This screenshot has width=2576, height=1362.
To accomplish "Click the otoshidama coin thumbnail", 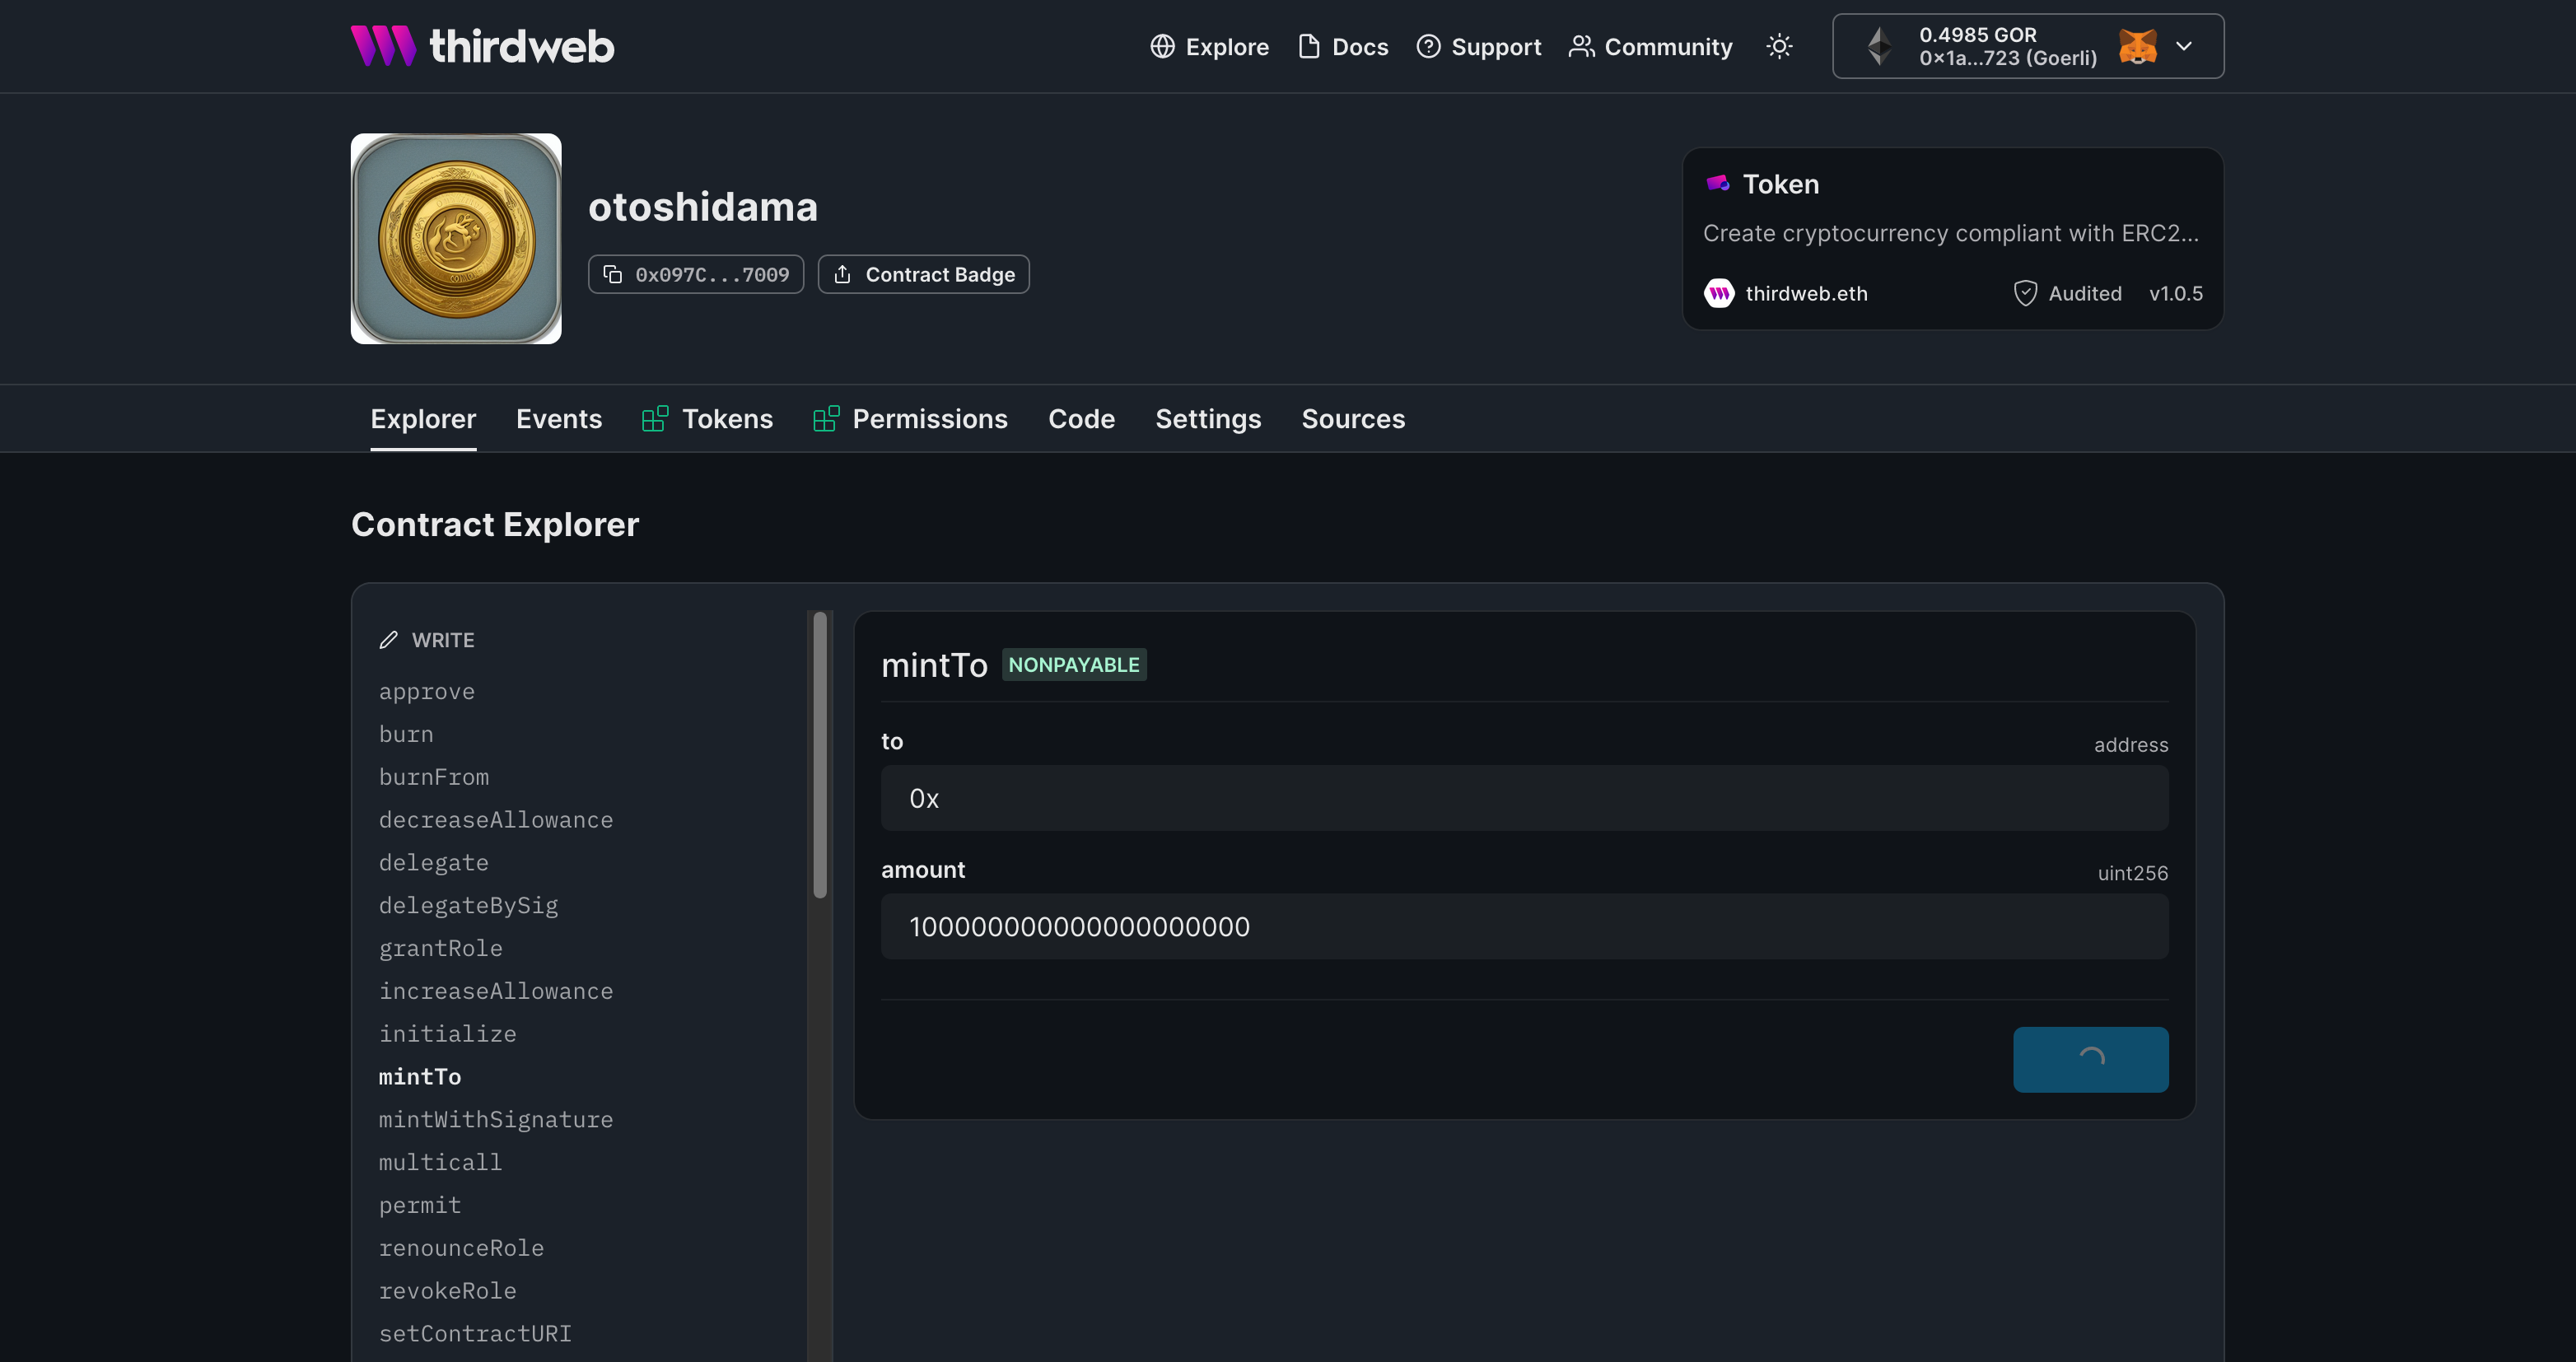I will [x=456, y=239].
